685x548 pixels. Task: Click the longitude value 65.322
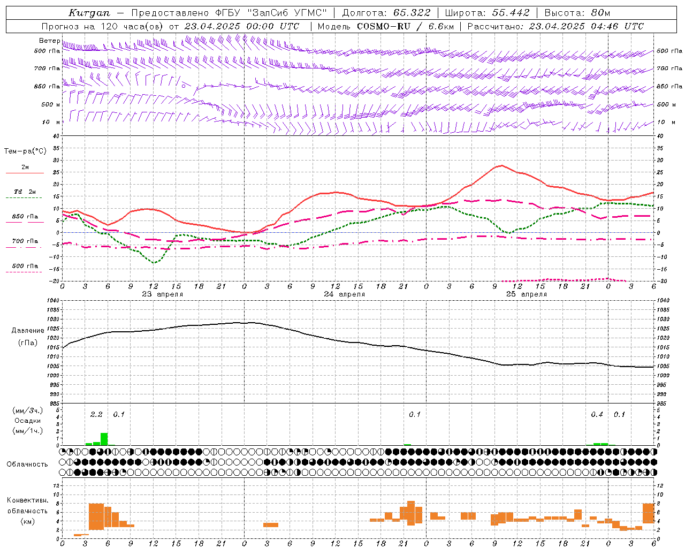pyautogui.click(x=411, y=13)
